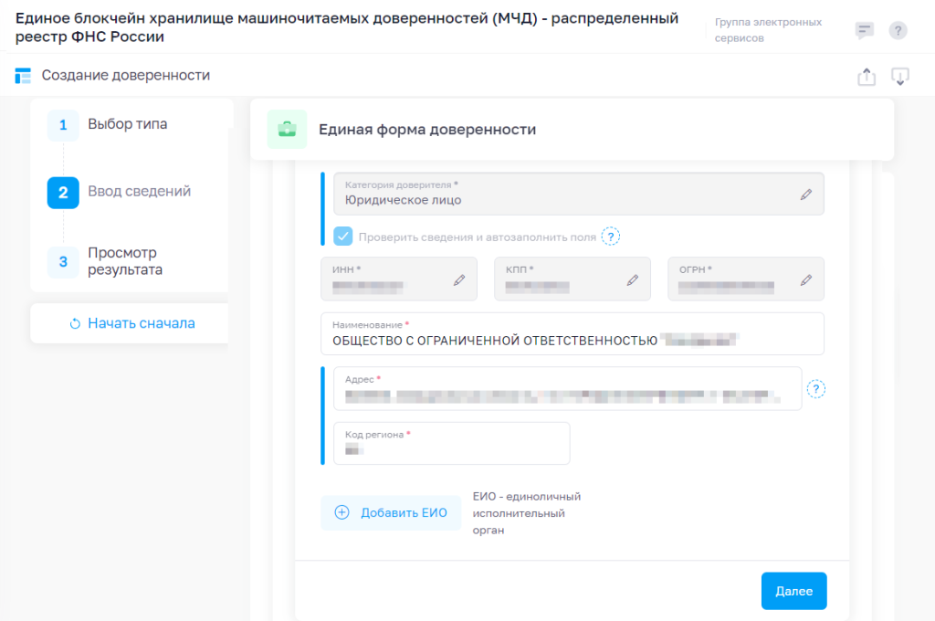Viewport: 935px width, 621px height.
Task: Uncheck Проверить сведения и автозаполнить поля
Action: click(x=343, y=237)
